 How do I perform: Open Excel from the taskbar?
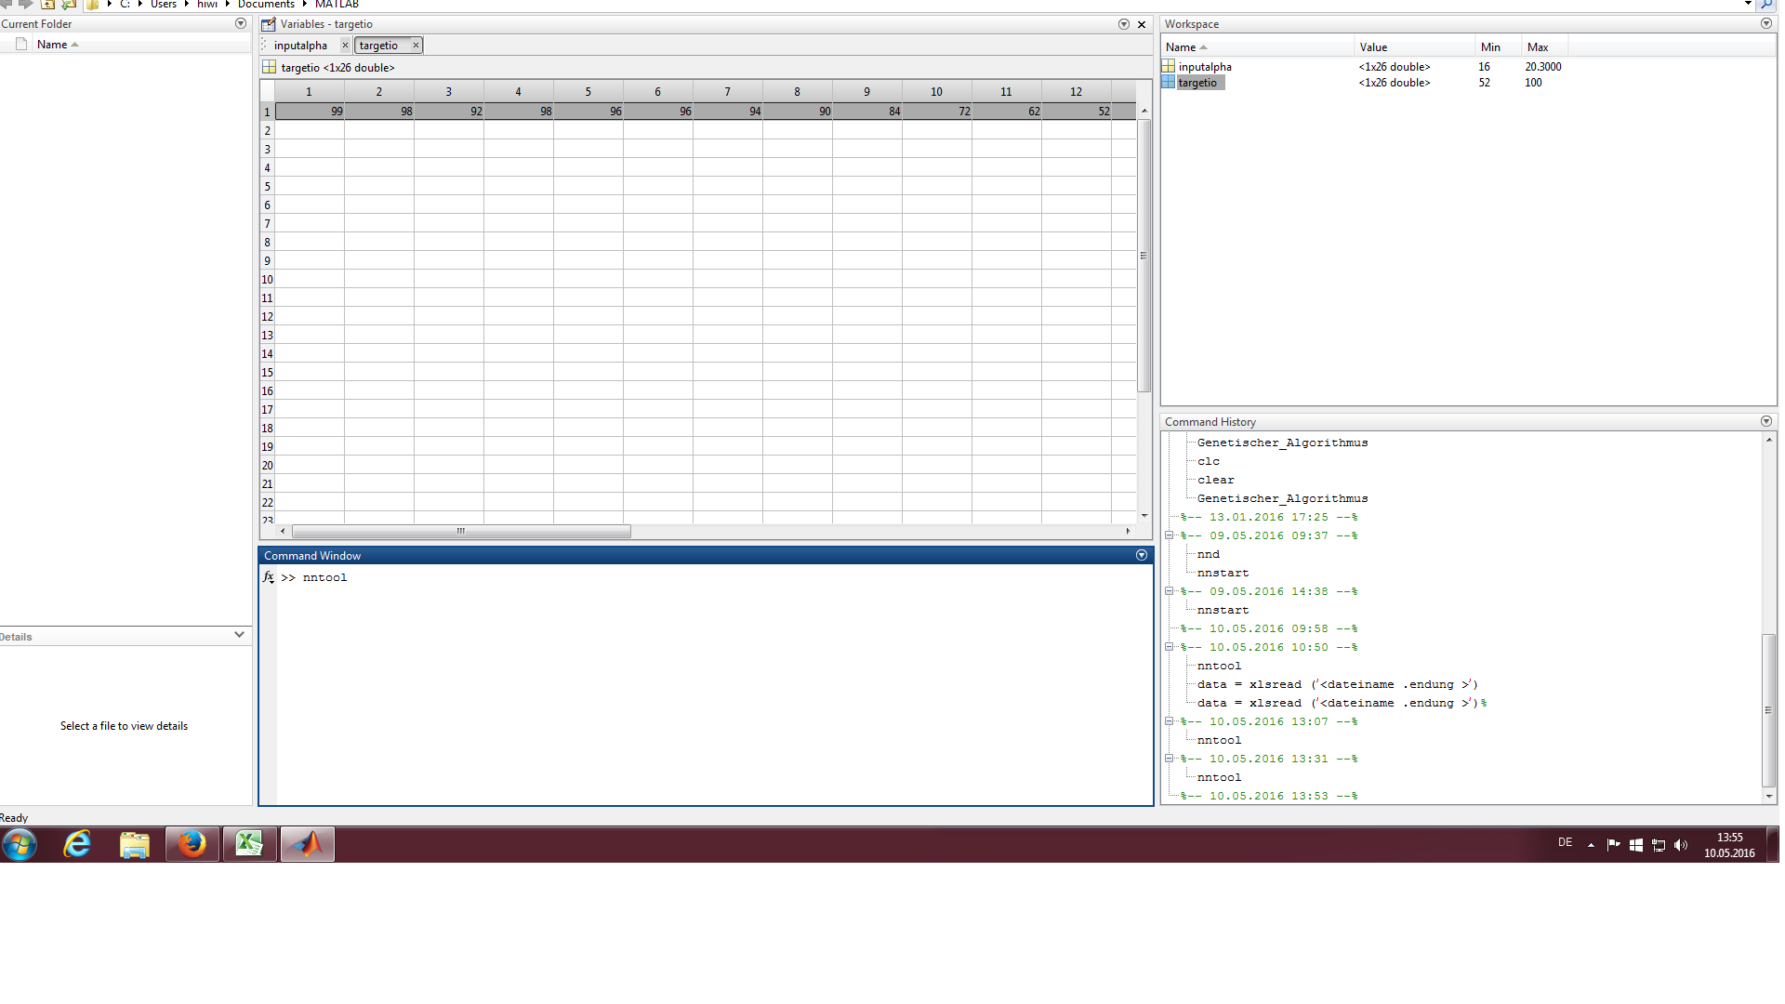coord(249,844)
